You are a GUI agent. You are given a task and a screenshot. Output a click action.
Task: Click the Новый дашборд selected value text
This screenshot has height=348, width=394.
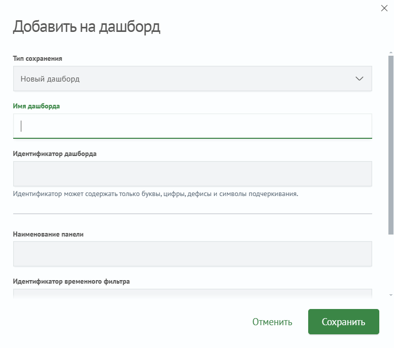(50, 79)
